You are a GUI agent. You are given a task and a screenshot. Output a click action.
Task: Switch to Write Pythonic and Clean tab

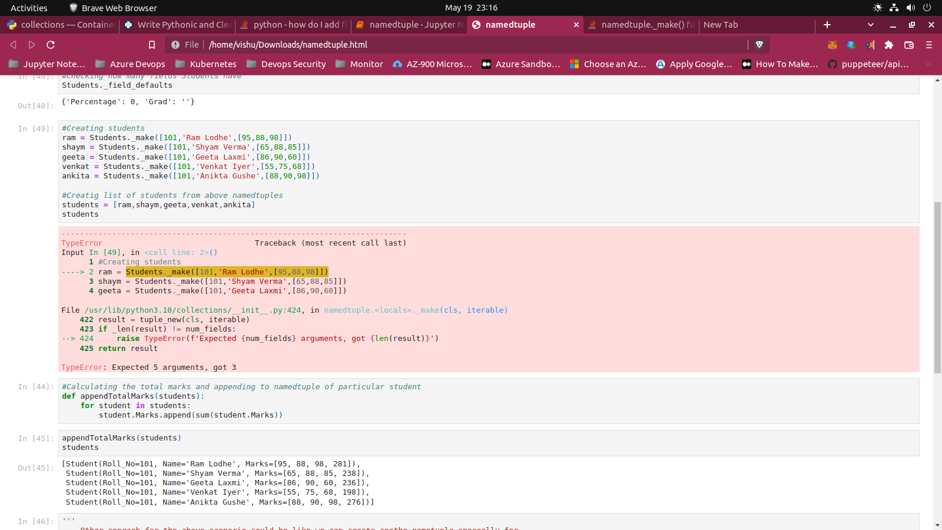[177, 25]
